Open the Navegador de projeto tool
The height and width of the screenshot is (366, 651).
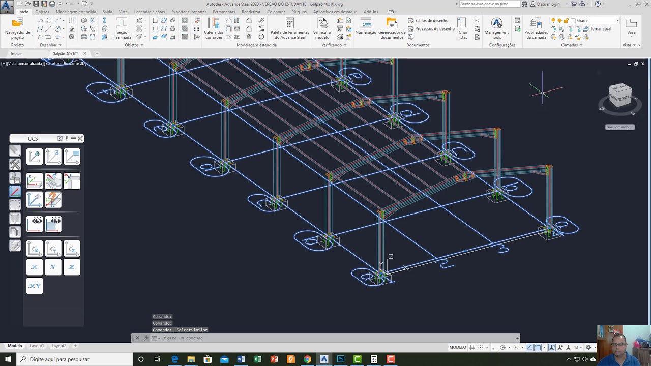click(17, 28)
